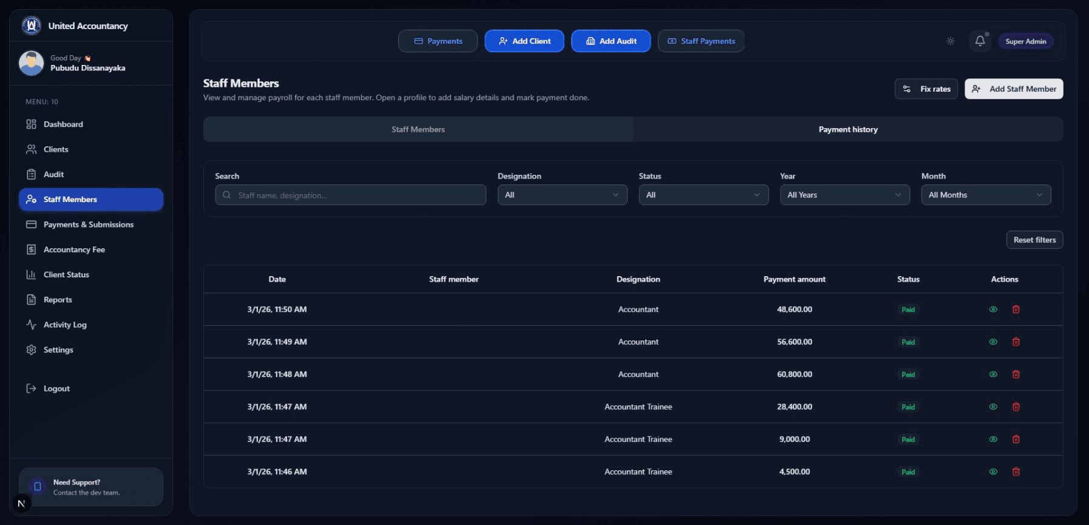Image resolution: width=1089 pixels, height=525 pixels.
Task: View payment of 48,600.00 via eye icon
Action: pos(993,310)
